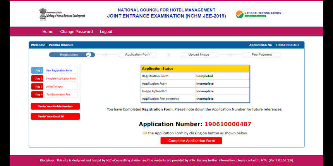Click the Verify Your Mobile Number button

click(x=55, y=107)
